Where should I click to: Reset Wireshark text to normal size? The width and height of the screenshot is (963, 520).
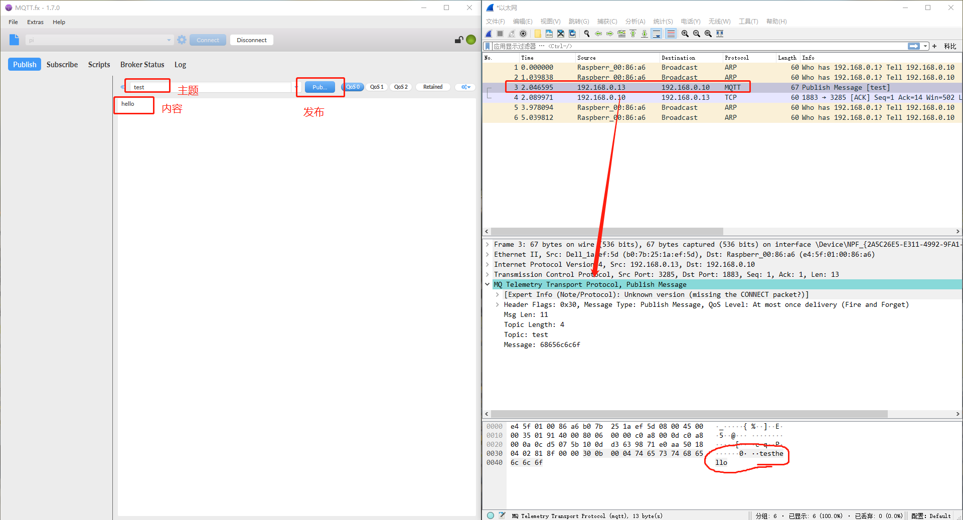point(708,34)
